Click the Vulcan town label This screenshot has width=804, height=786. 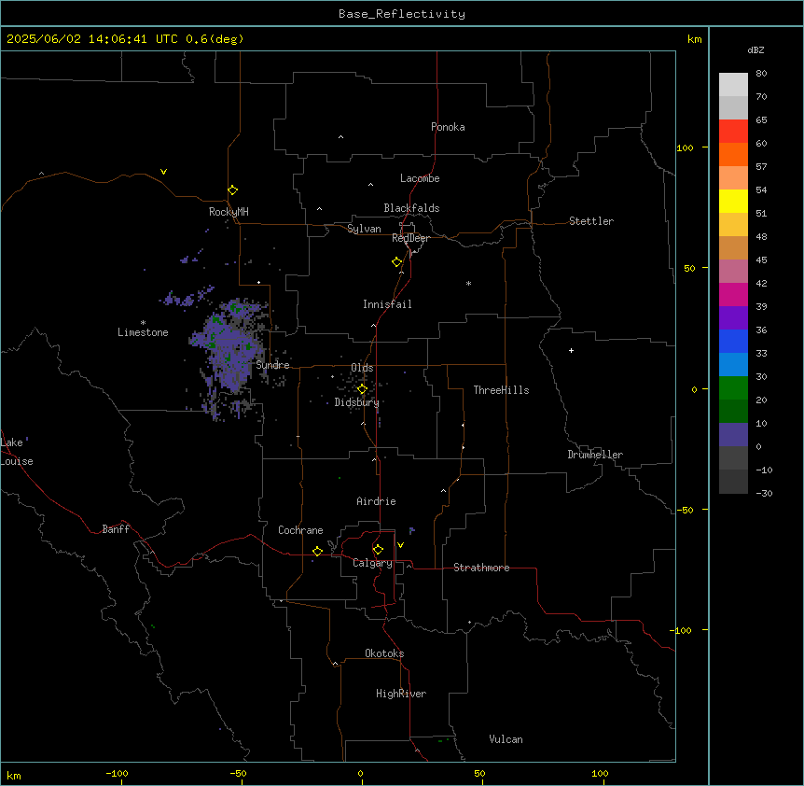tap(506, 739)
